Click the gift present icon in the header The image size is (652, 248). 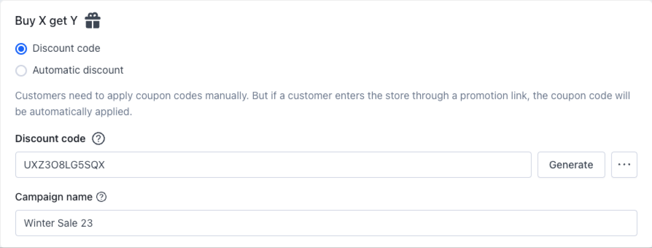[93, 20]
